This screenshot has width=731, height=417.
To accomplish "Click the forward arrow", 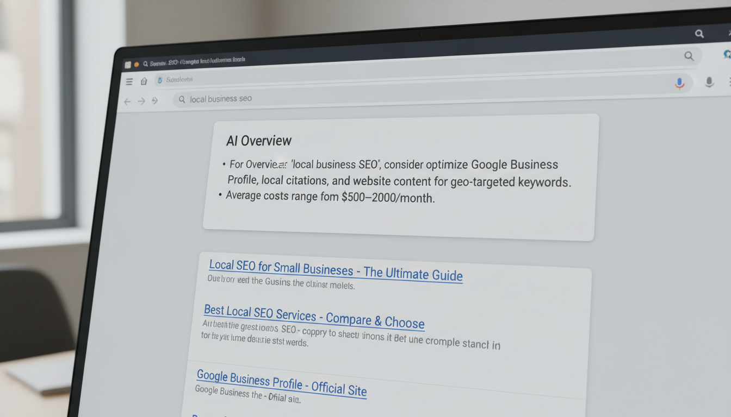I will tap(141, 101).
